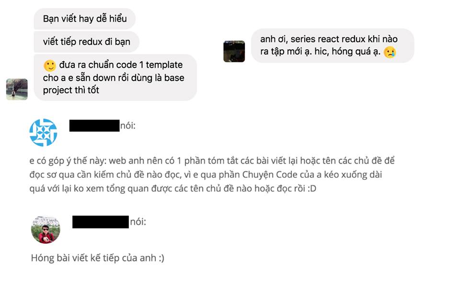This screenshot has width=460, height=307.
Task: Click the redacted name of the second commenter
Action: (100, 222)
